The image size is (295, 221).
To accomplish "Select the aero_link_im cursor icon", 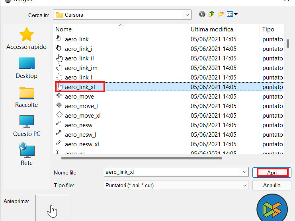I will point(59,68).
